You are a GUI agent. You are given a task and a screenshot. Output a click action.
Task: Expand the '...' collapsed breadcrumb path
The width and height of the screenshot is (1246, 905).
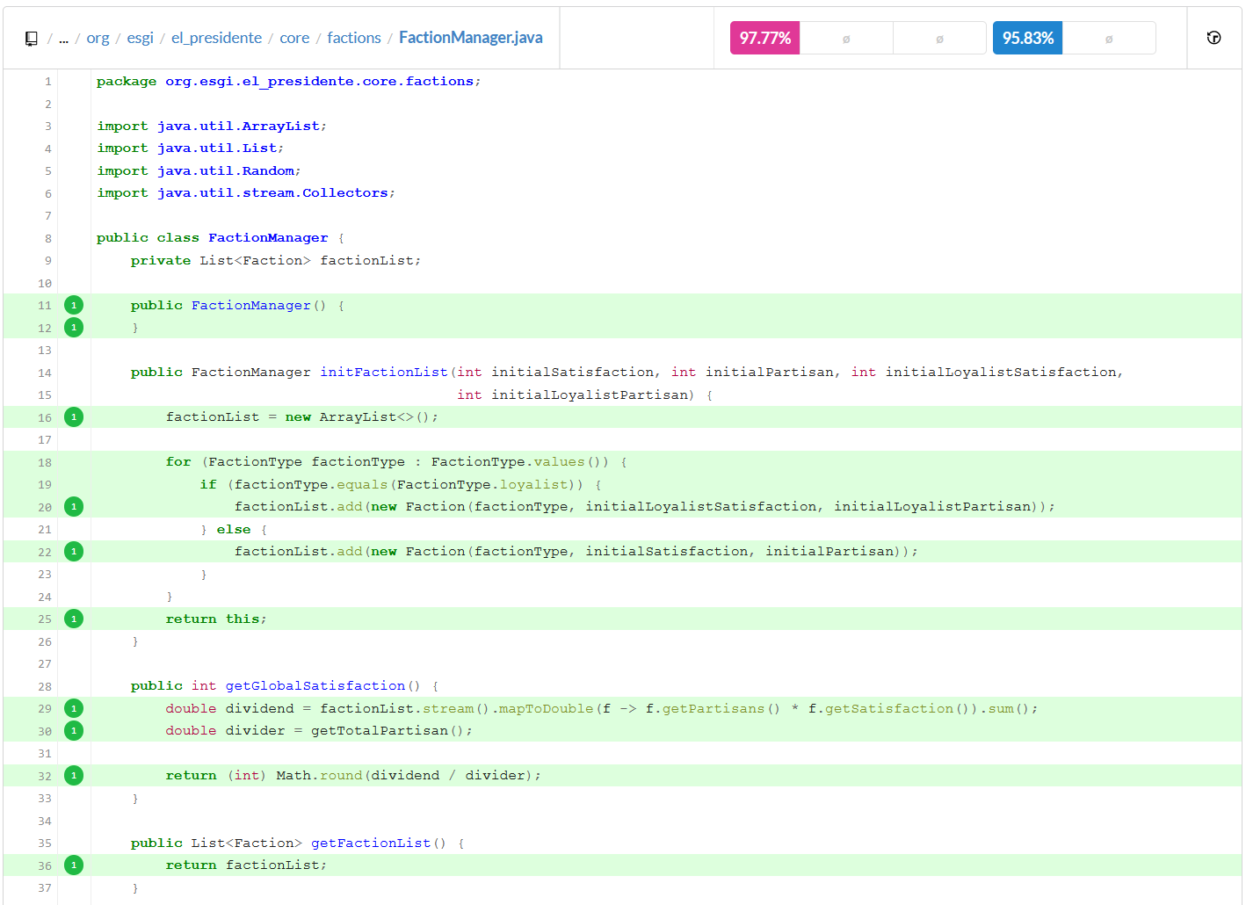(x=63, y=39)
